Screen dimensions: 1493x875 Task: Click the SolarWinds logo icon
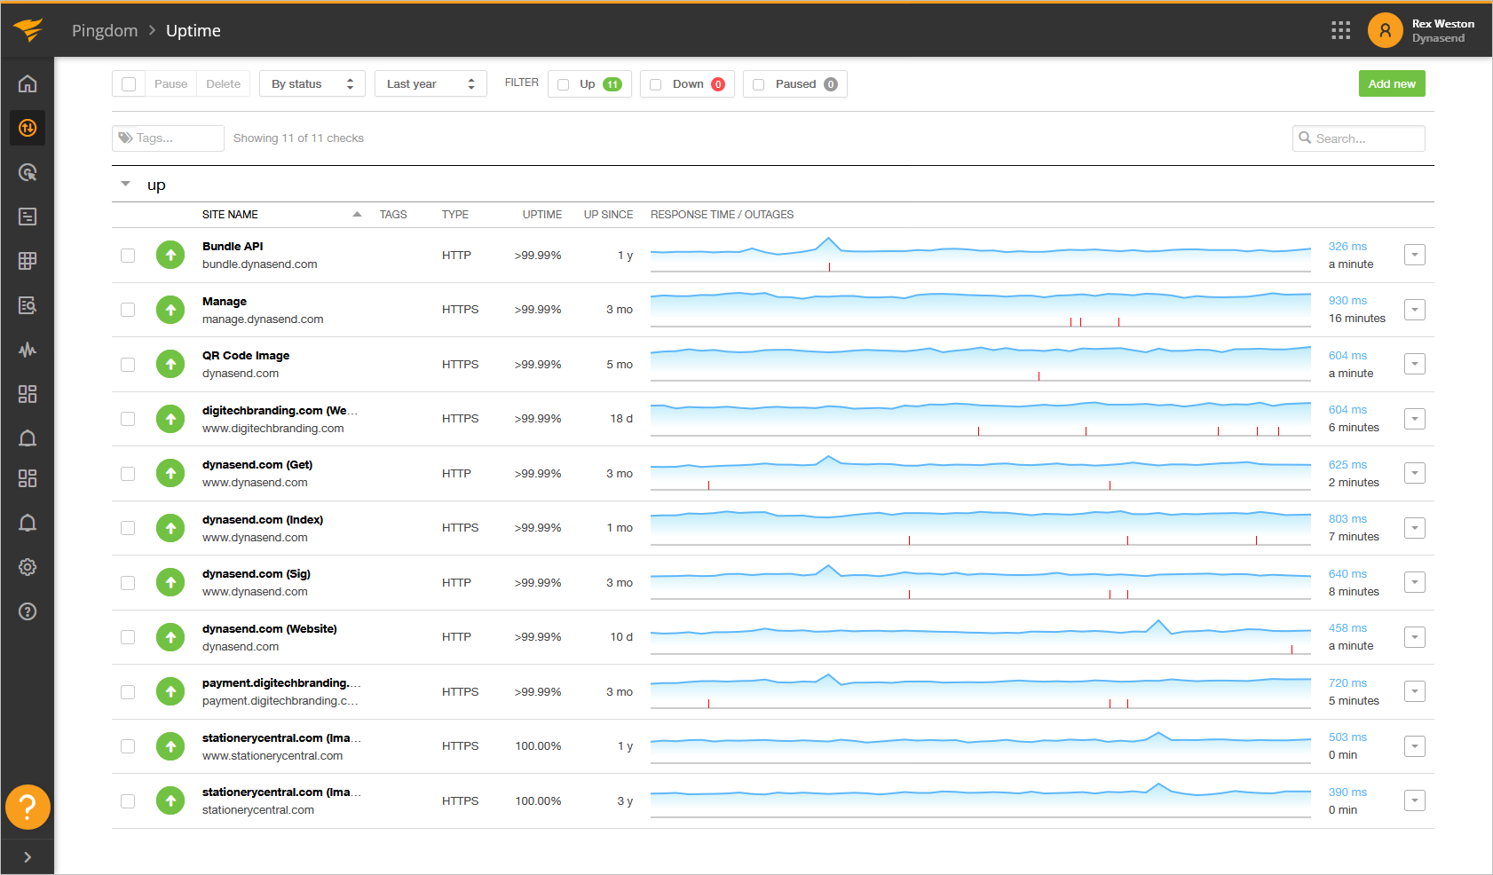[x=28, y=30]
